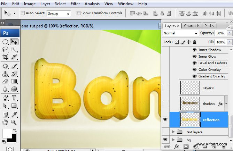Hide the Gradient Overlay effect
Viewport: 233px width, 151px height.
[194, 76]
